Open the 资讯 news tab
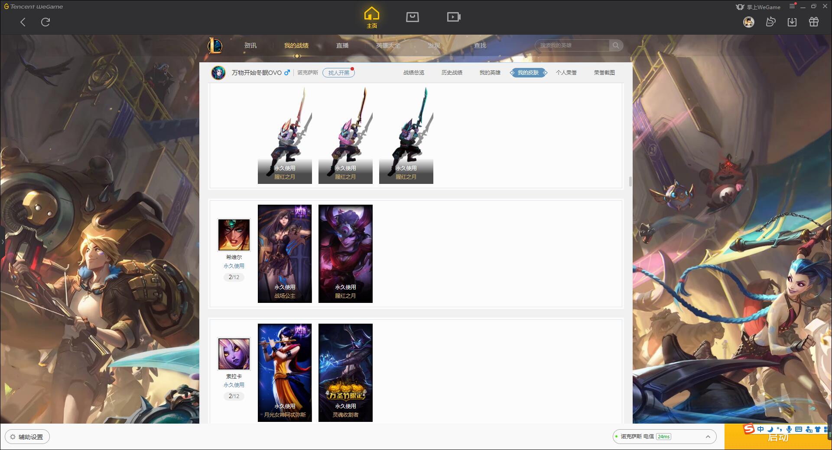The image size is (832, 450). [250, 45]
